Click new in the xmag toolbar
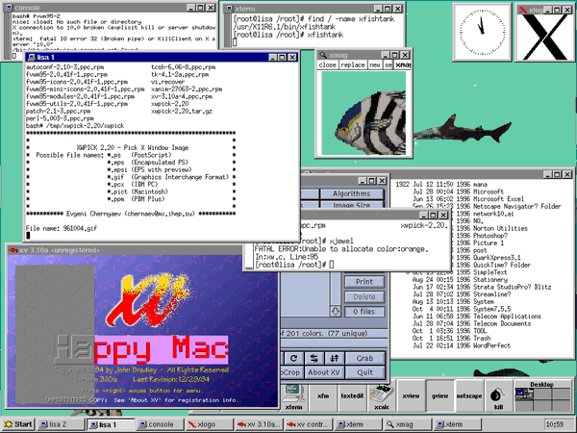Screen dimensions: 577x433 click(x=375, y=64)
